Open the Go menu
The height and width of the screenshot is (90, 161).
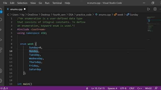pos(40,3)
